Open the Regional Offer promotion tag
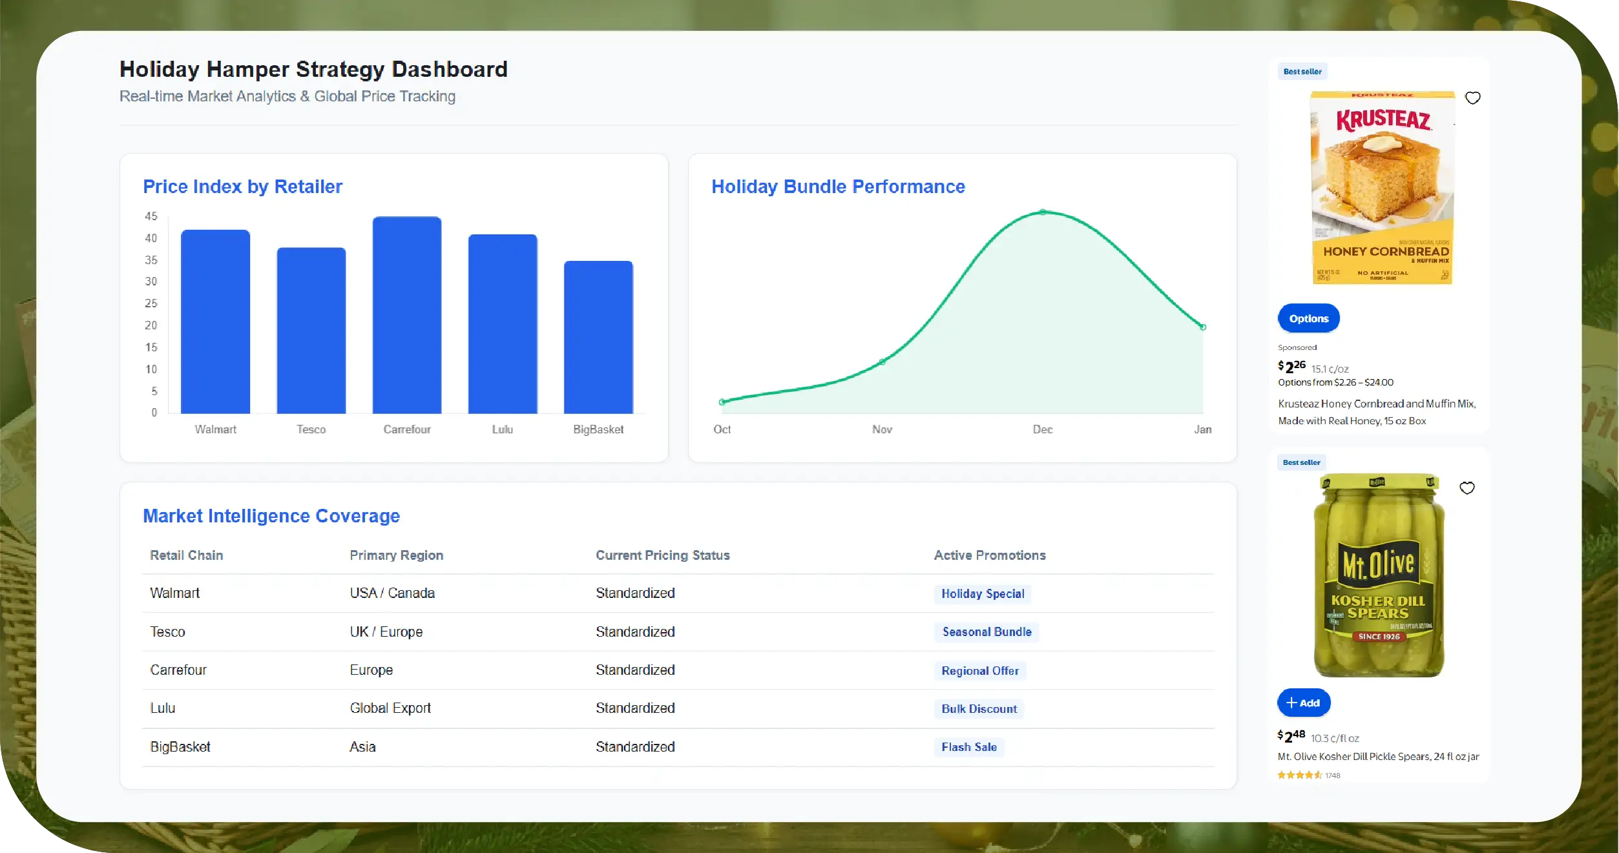 (x=979, y=670)
